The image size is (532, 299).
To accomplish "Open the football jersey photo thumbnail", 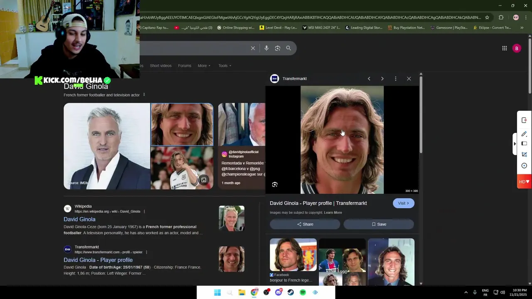I will [182, 168].
